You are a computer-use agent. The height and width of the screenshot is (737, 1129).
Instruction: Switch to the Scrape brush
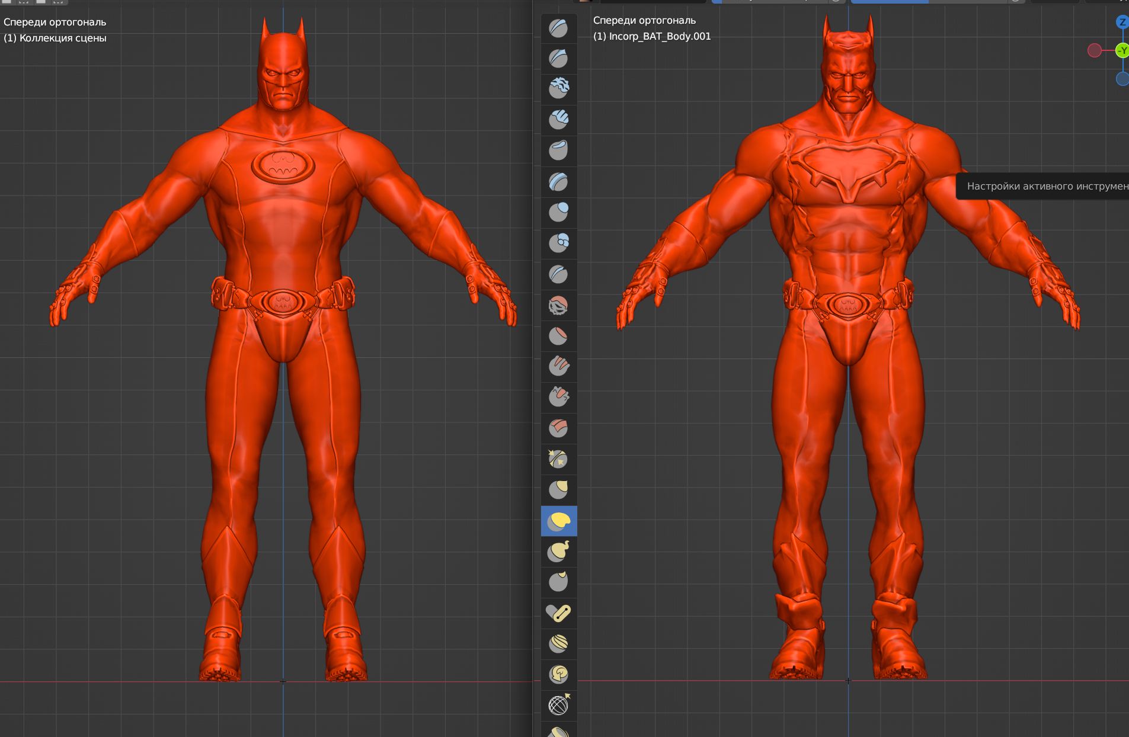point(559,398)
